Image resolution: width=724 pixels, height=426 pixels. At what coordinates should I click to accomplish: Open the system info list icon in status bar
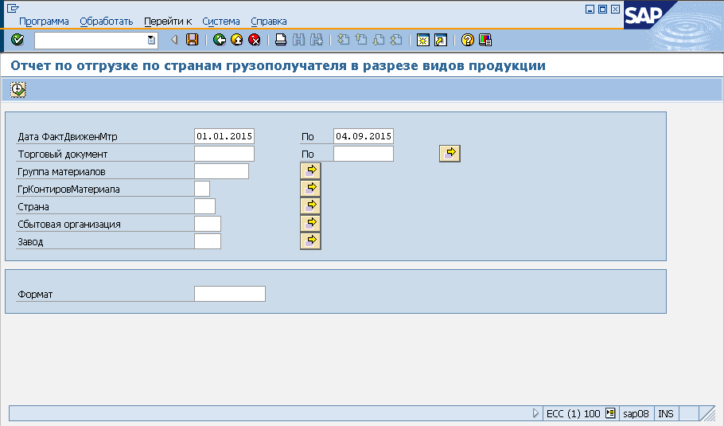coord(610,413)
